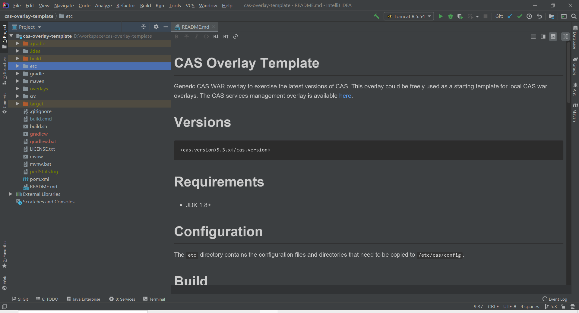Image resolution: width=579 pixels, height=313 pixels.
Task: Follow the 'here' link in README preview
Action: [x=345, y=96]
